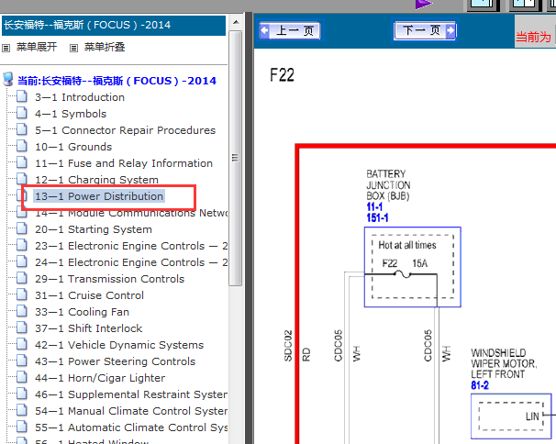Click the blue 151-1 reference link

pos(377,217)
